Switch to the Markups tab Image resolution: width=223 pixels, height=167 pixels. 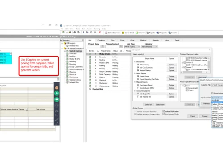pos(143,40)
